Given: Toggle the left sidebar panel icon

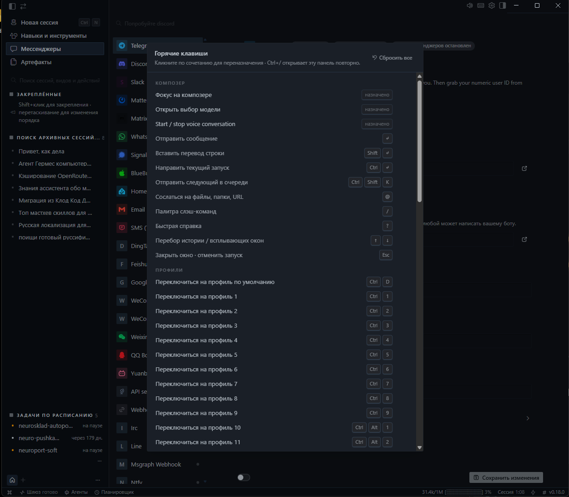Looking at the screenshot, I should (12, 6).
